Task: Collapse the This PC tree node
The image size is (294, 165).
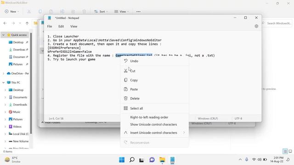Action: 3,82
